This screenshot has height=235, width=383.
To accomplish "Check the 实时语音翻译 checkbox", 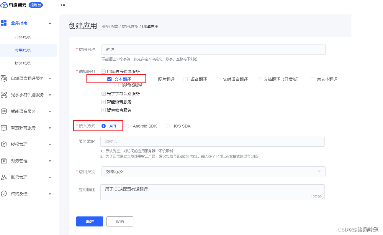I will (x=218, y=79).
